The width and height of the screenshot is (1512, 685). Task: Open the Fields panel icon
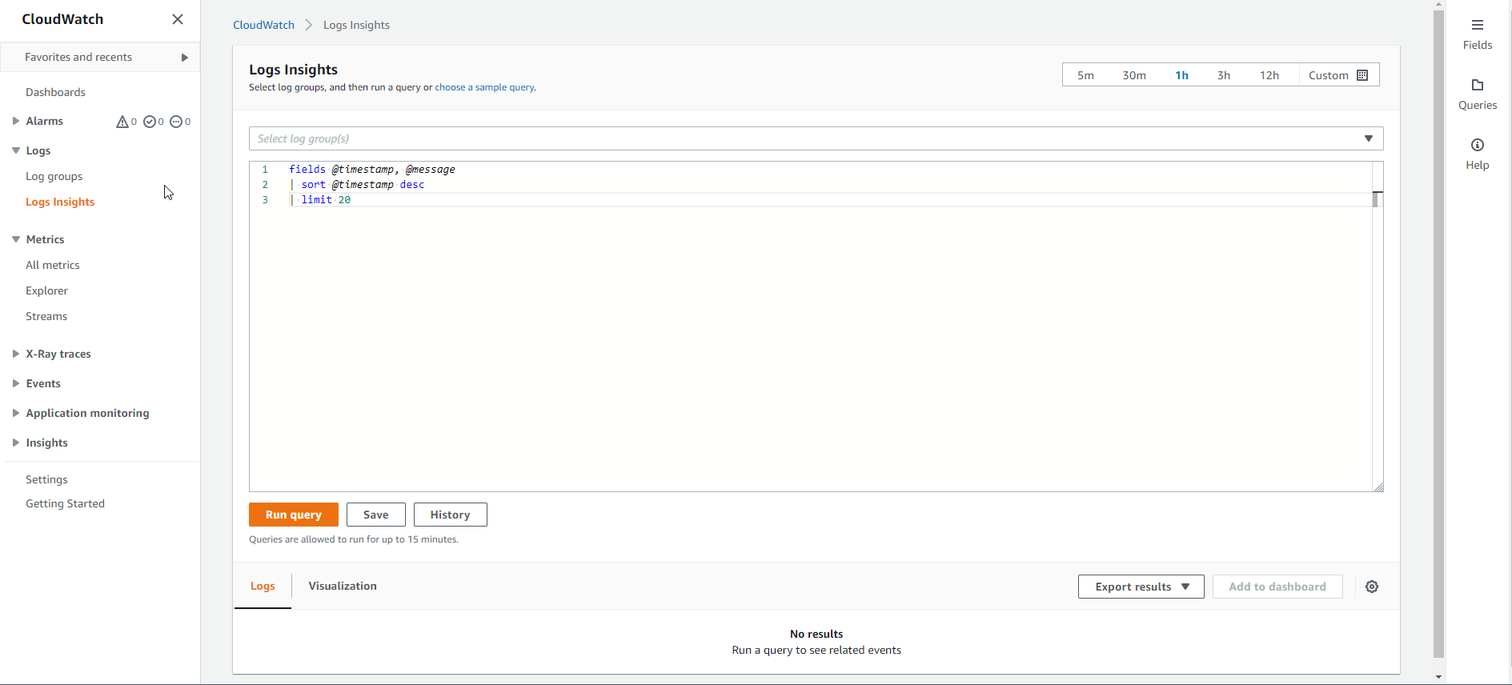[x=1477, y=26]
